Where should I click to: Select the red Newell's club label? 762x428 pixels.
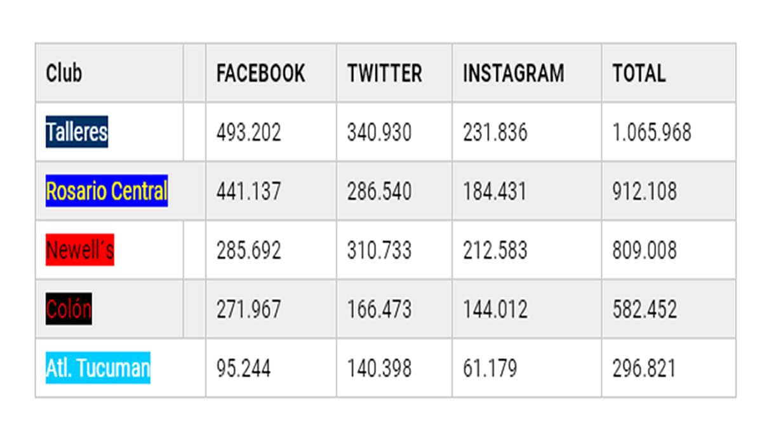80,250
